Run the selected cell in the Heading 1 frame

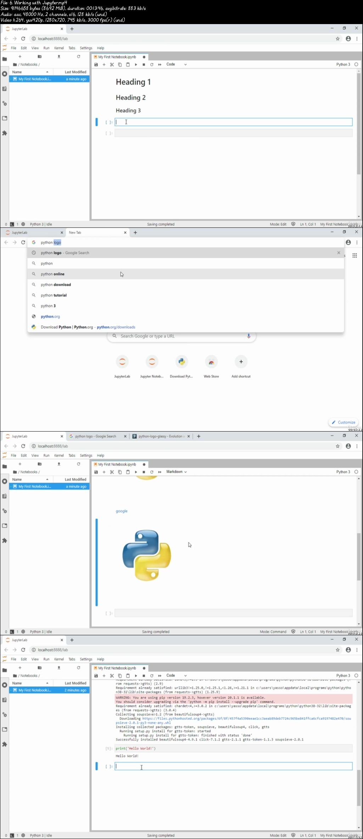pyautogui.click(x=136, y=64)
